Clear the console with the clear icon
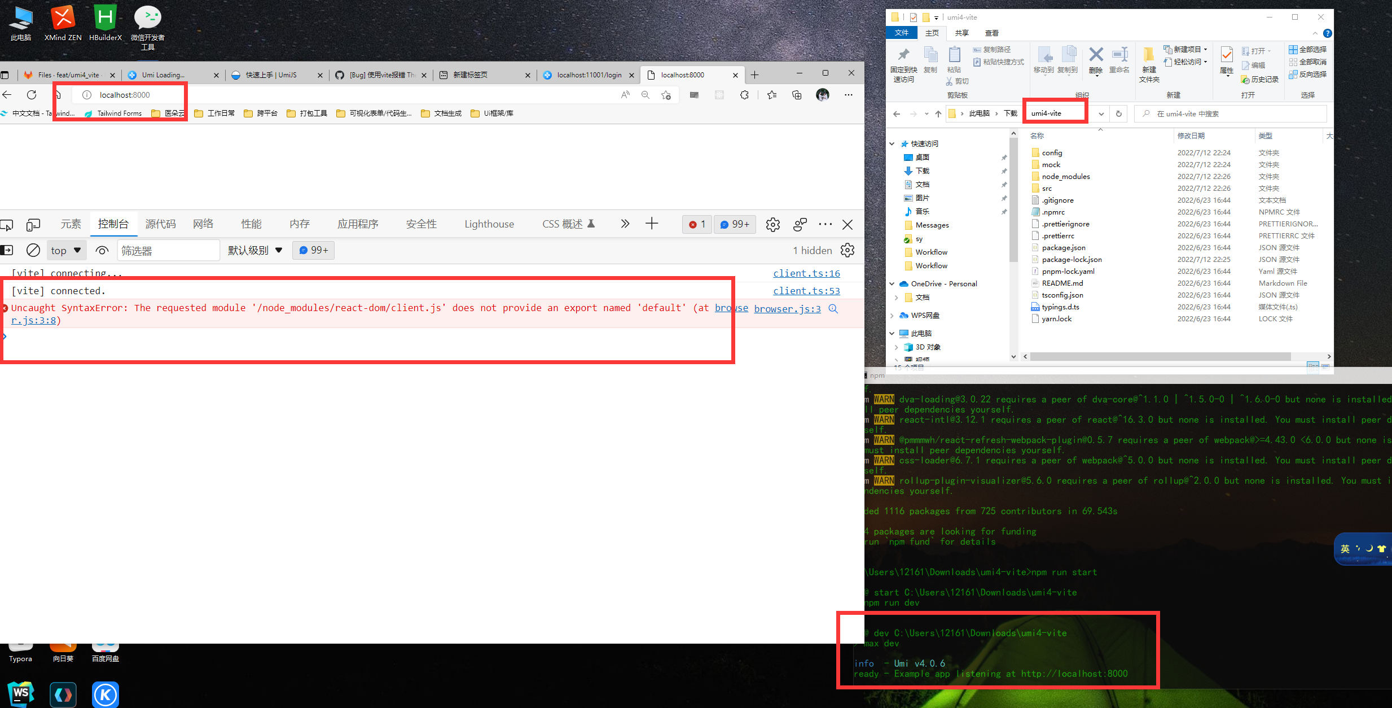Screen dimensions: 1392x708 33,250
